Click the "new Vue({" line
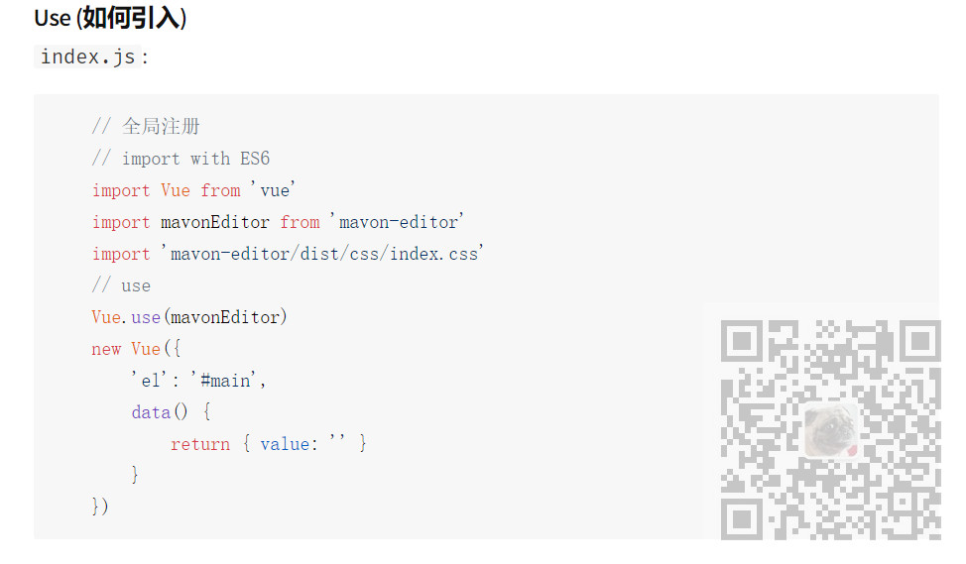 pos(136,349)
